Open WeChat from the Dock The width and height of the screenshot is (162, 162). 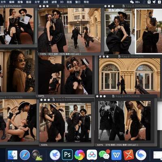pos(104,155)
